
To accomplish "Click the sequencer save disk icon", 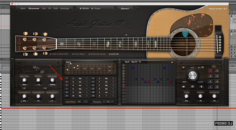I will click(192, 86).
